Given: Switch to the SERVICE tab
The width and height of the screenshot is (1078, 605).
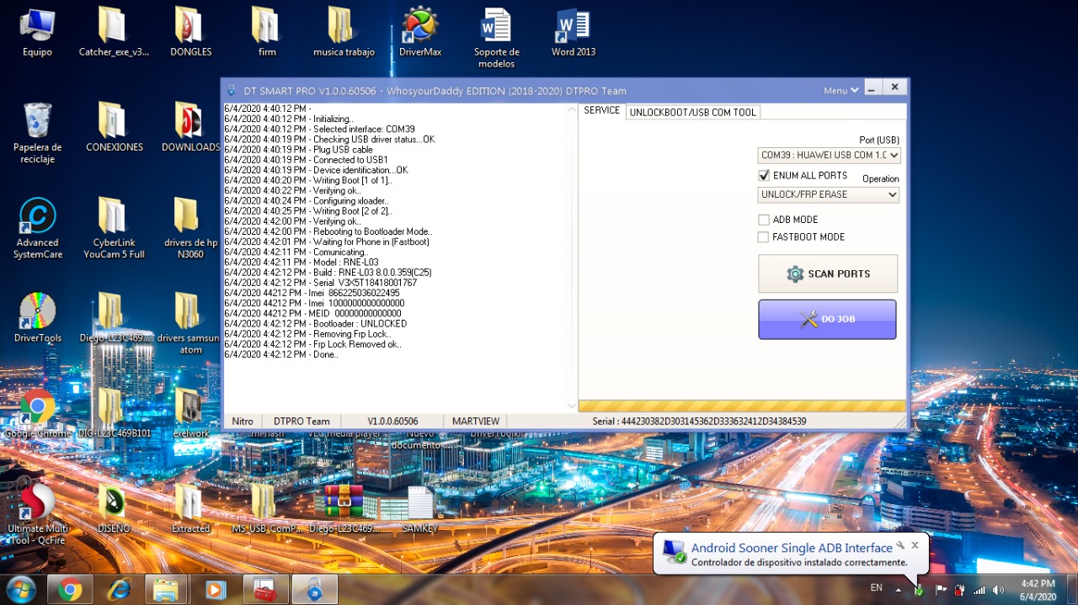Looking at the screenshot, I should click(x=602, y=111).
